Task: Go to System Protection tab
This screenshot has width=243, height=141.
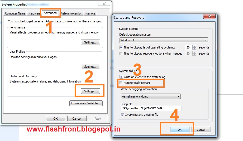Action: click(x=71, y=13)
